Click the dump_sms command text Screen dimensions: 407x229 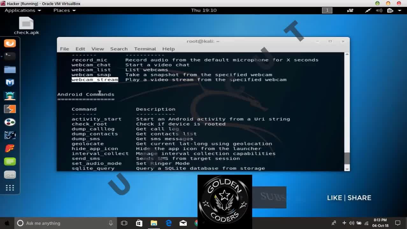point(86,139)
